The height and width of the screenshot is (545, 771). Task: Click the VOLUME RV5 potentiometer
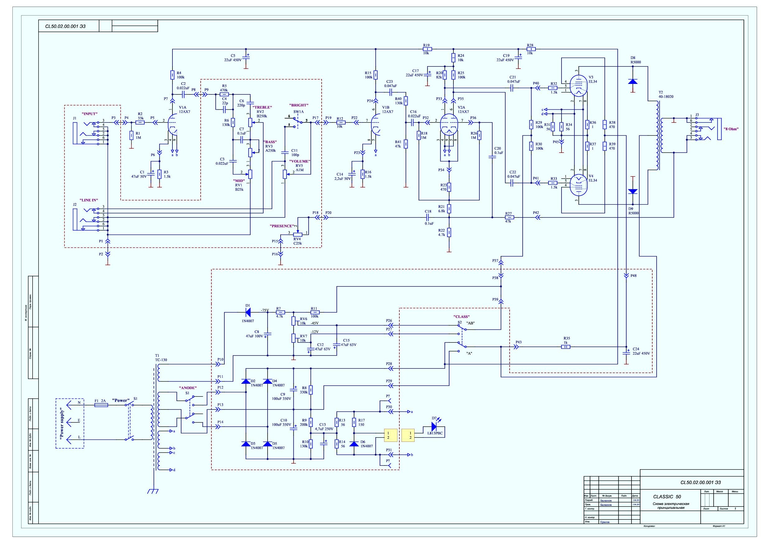(285, 174)
